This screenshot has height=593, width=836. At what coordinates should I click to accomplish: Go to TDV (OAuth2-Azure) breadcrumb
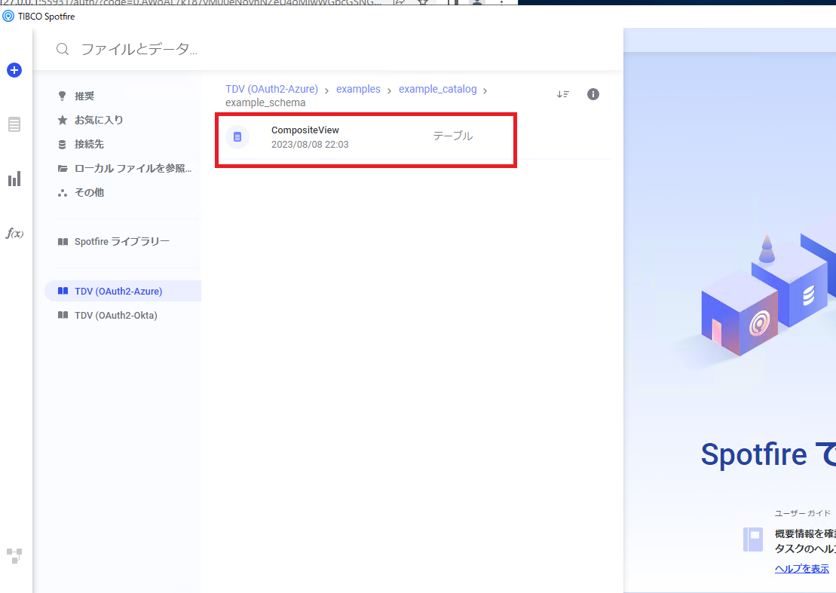(x=271, y=89)
